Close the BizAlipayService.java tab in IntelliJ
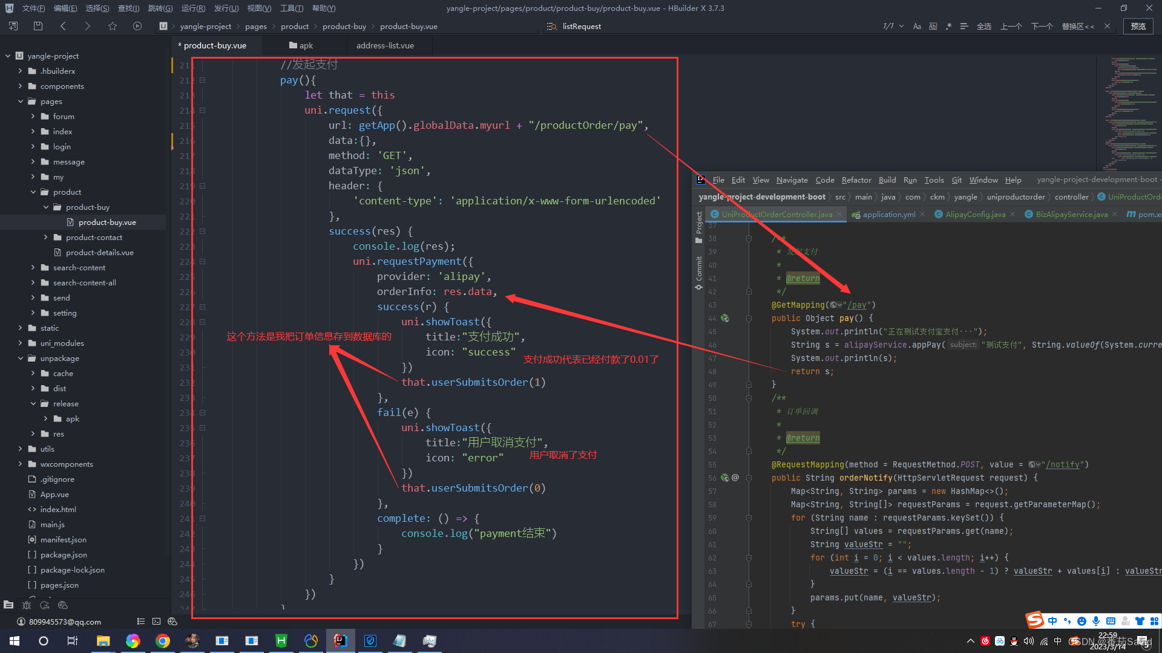Image resolution: width=1162 pixels, height=653 pixels. coord(1115,214)
